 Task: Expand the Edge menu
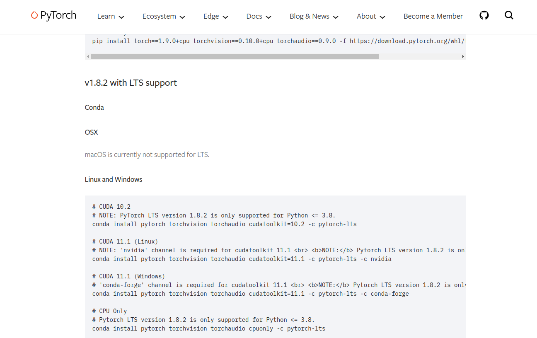click(216, 16)
